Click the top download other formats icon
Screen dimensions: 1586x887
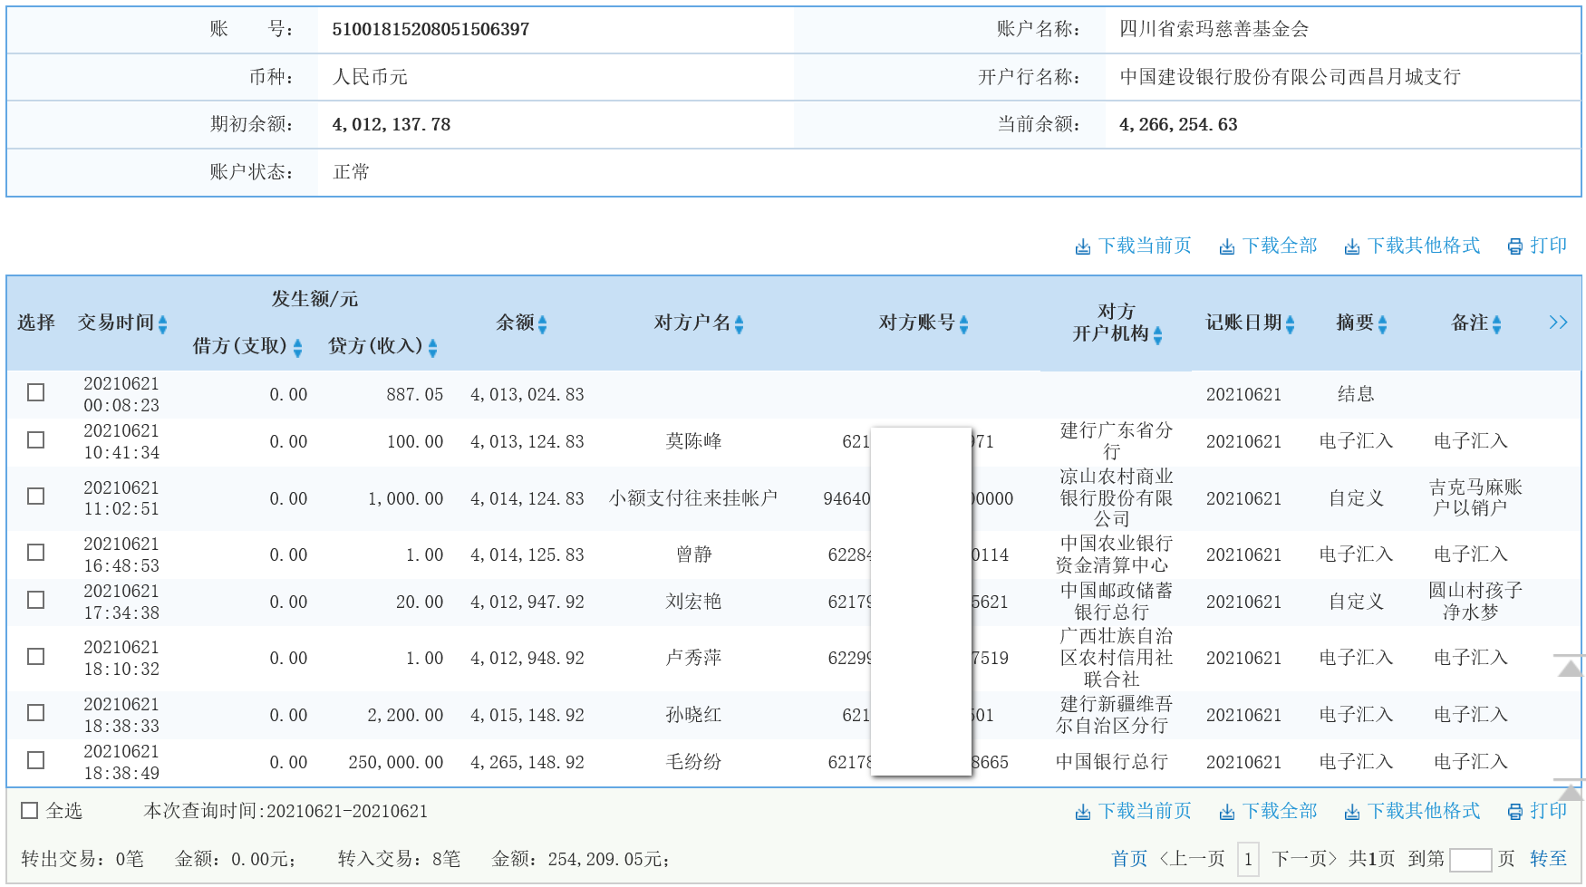(x=1351, y=246)
